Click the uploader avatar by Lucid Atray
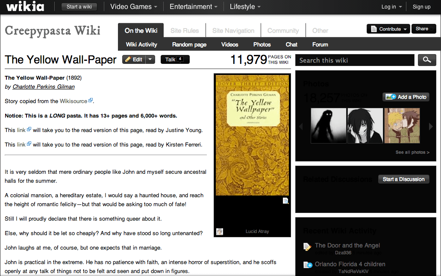441x276 pixels. coord(220,231)
